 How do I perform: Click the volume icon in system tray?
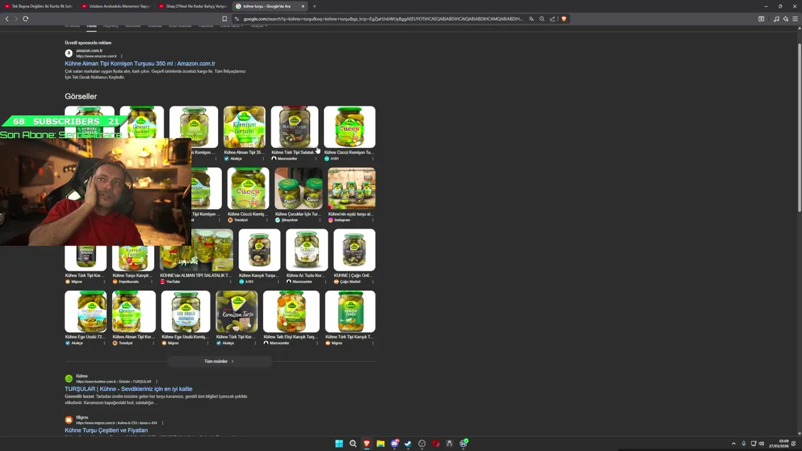click(x=761, y=443)
